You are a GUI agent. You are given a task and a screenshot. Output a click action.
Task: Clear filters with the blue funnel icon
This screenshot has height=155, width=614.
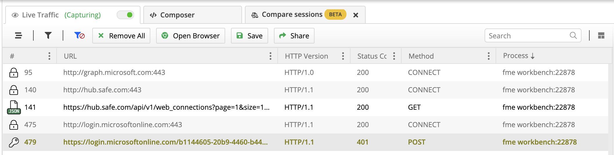[79, 35]
